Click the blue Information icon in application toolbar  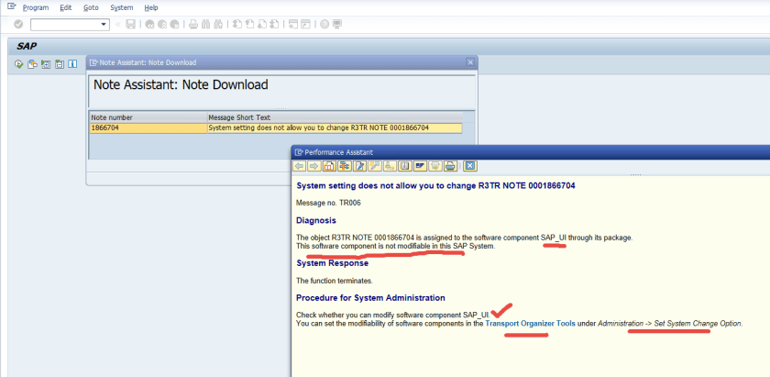72,64
